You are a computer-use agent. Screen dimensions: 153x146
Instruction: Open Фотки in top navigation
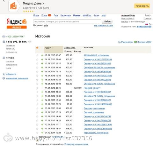tap(96, 15)
